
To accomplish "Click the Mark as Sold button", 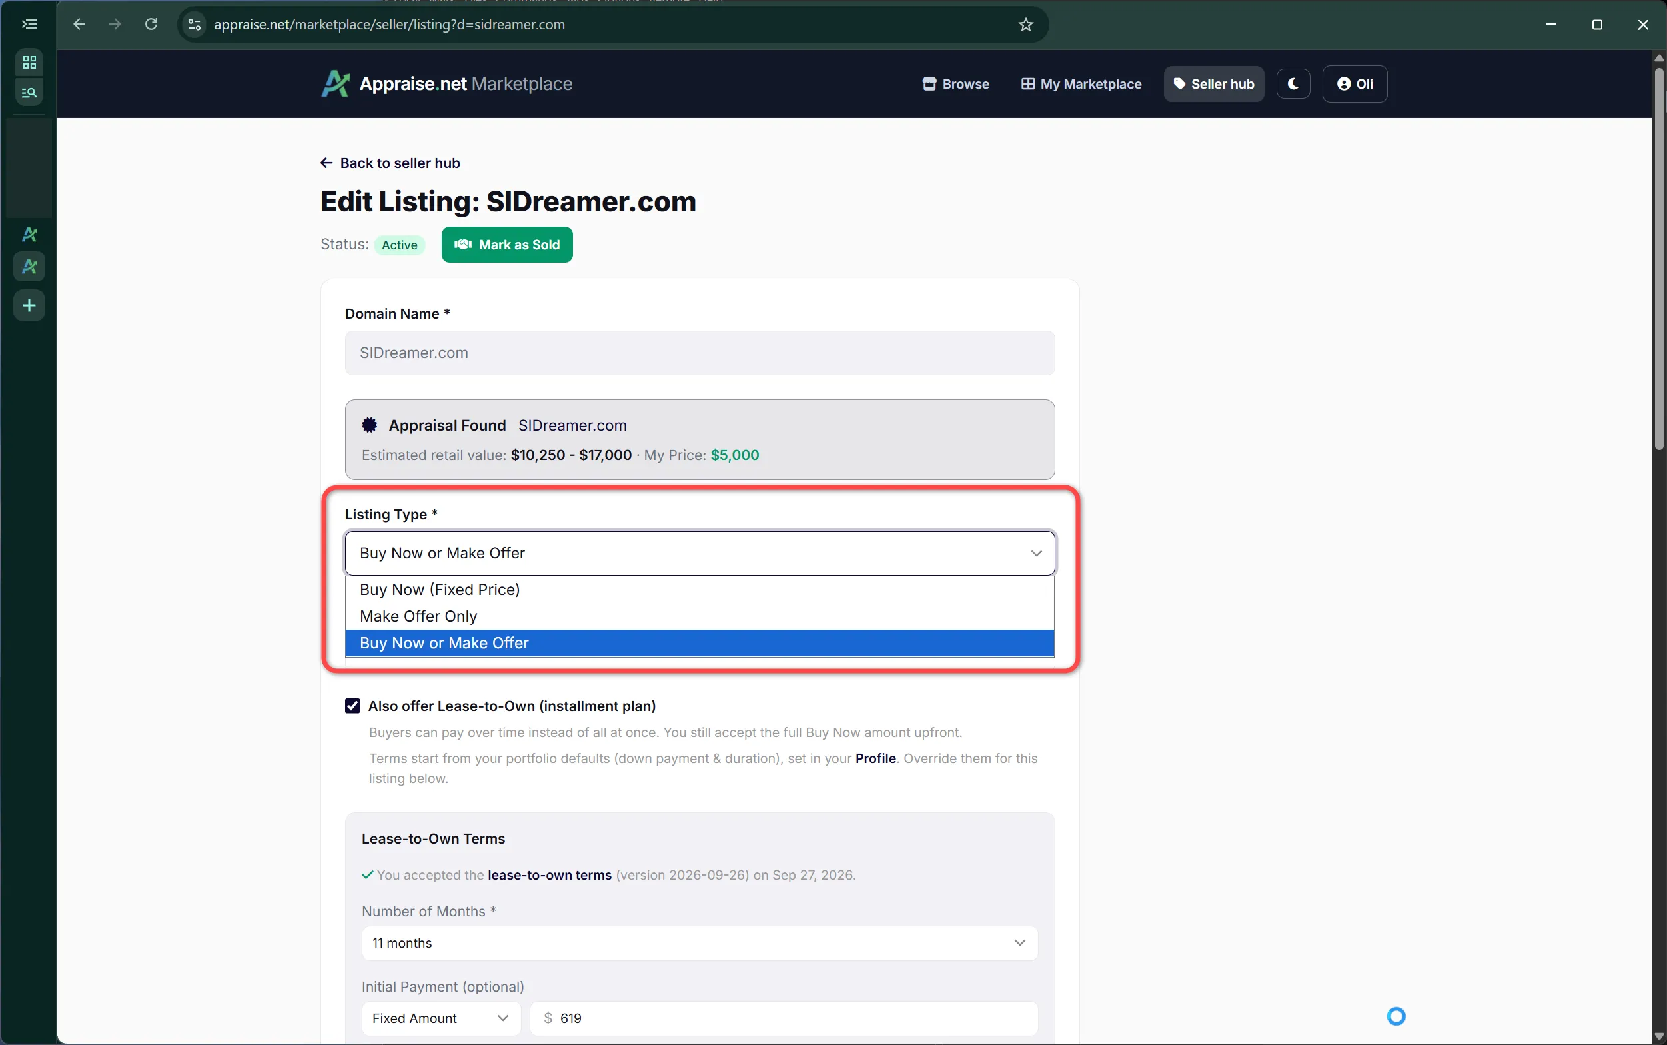I will 507,245.
